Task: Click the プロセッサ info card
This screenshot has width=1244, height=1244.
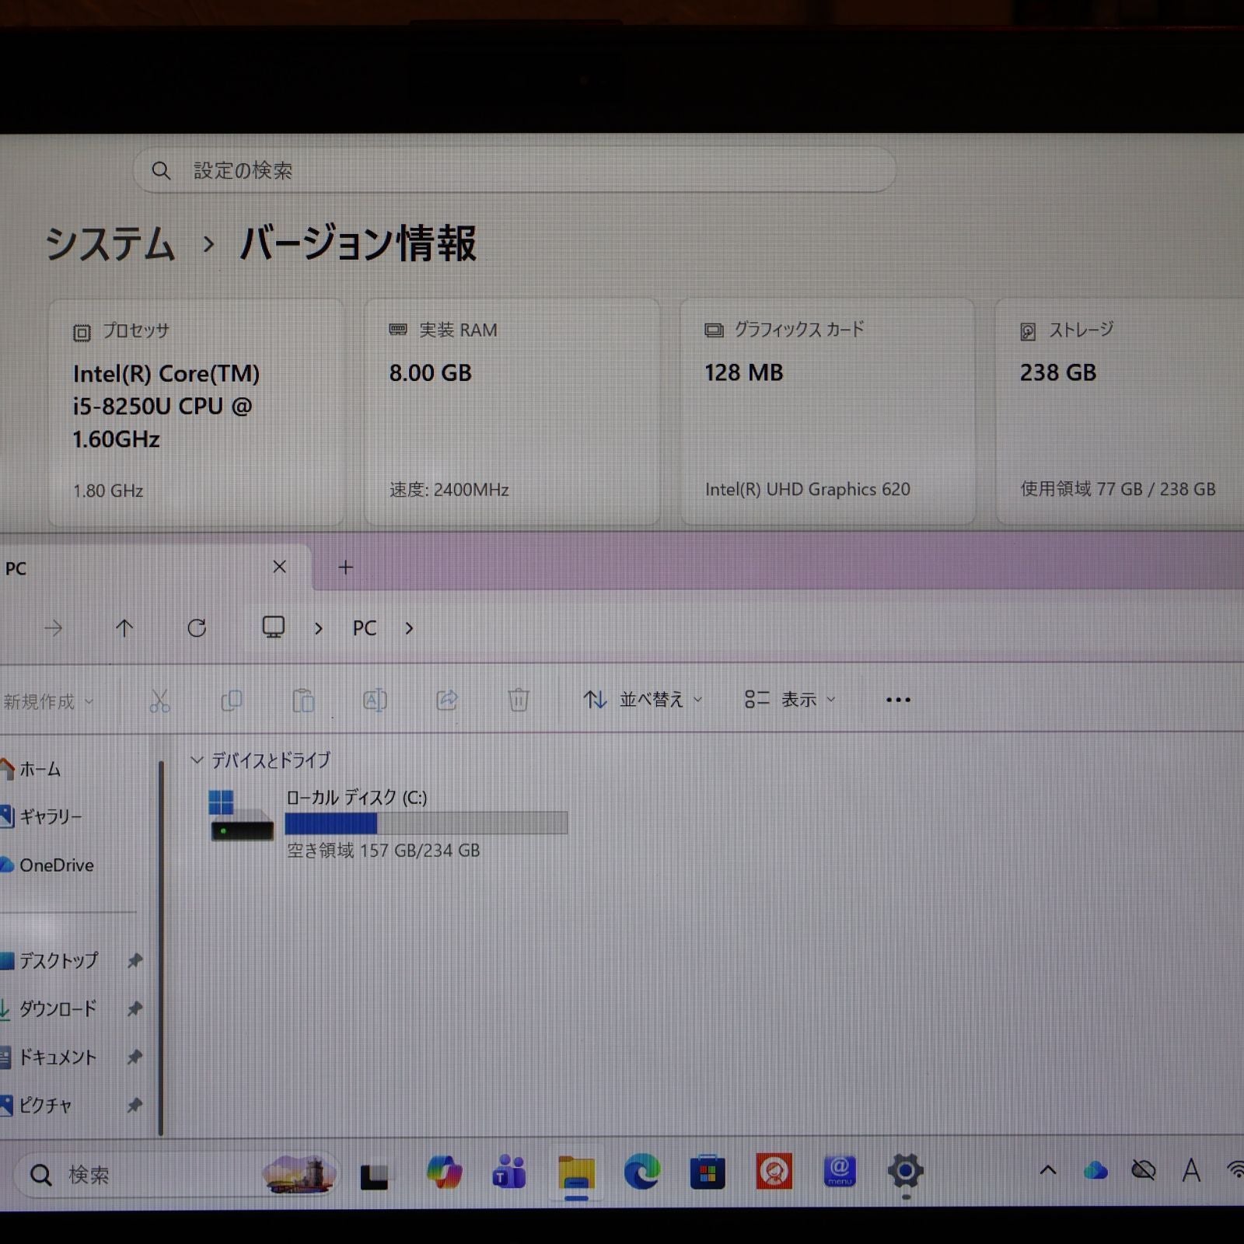Action: pyautogui.click(x=197, y=412)
